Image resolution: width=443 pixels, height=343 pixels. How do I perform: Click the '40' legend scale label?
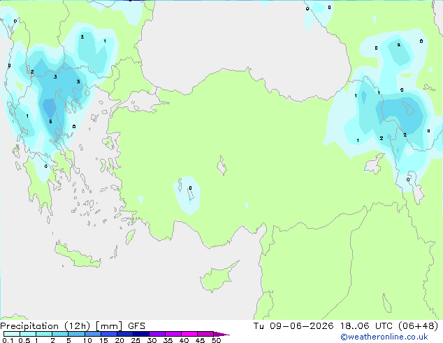point(184,340)
